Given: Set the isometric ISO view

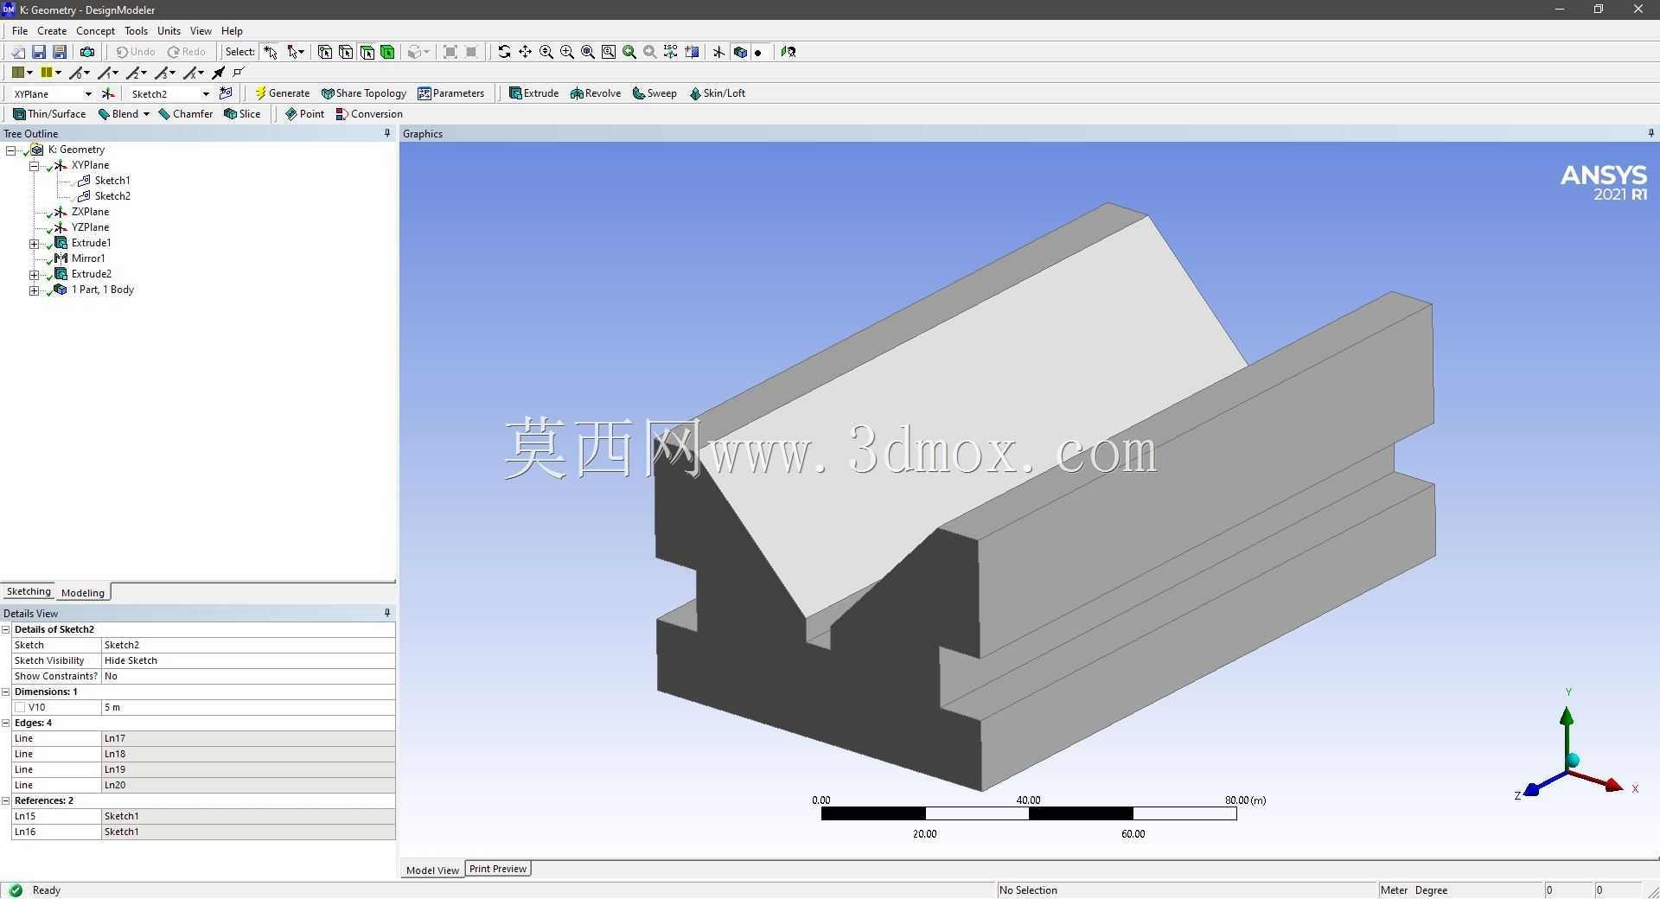Looking at the screenshot, I should pyautogui.click(x=671, y=52).
